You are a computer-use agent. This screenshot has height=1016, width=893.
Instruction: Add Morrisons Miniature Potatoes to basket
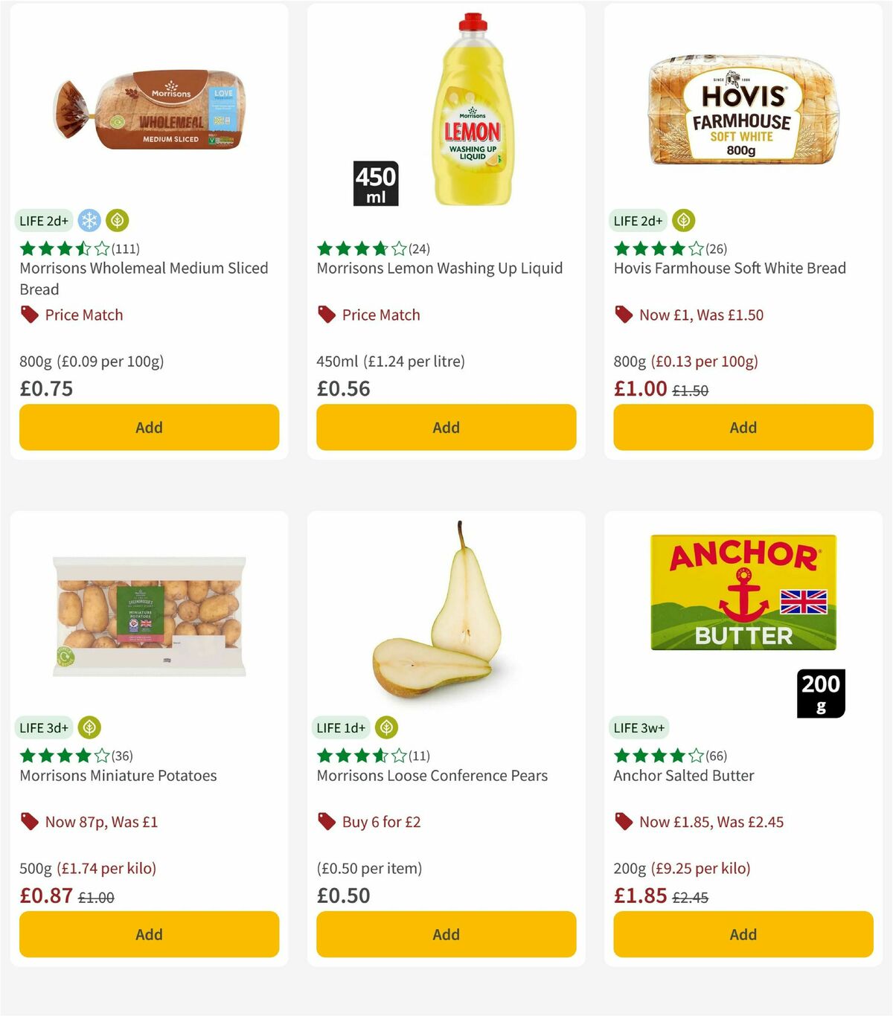149,934
